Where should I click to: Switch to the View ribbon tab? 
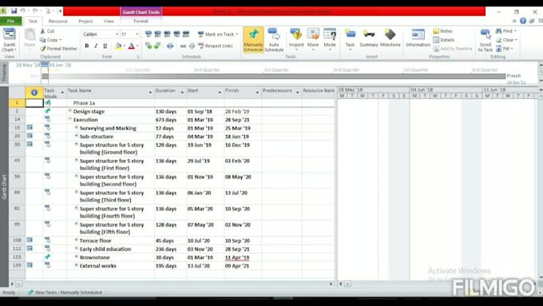[109, 21]
